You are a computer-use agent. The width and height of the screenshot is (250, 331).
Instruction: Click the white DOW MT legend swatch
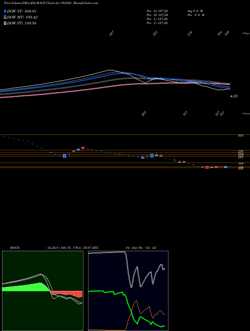[5, 17]
